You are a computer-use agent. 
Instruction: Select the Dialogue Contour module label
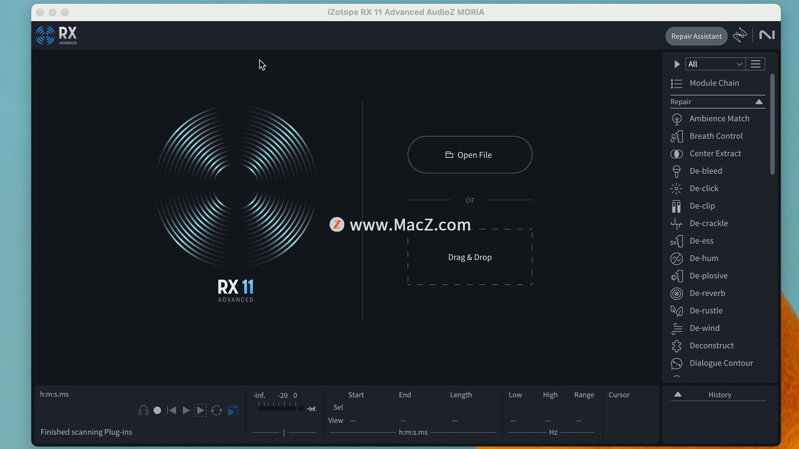[721, 363]
